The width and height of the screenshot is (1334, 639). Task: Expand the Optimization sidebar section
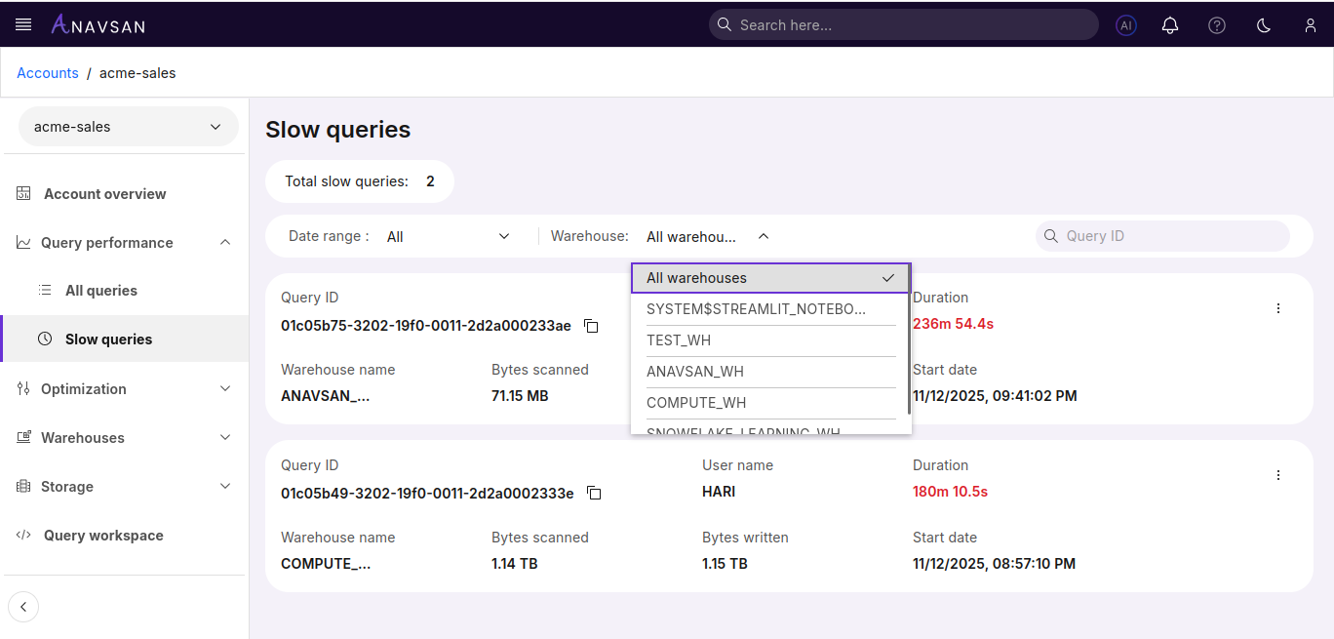click(125, 389)
